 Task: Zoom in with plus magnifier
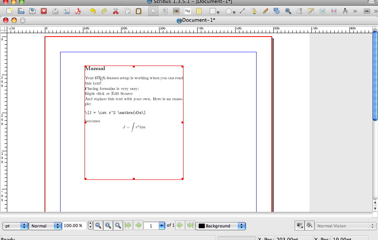(x=118, y=226)
